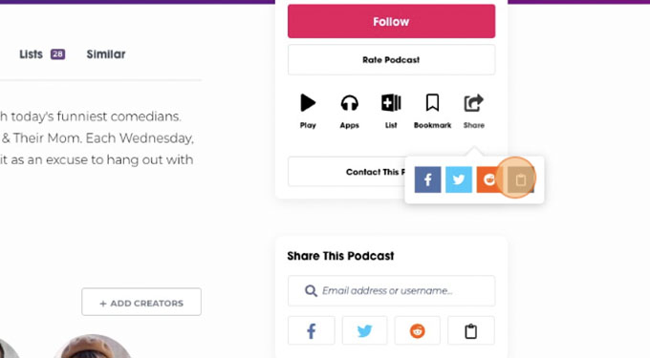
Task: Share via Twitter in the popup
Action: tap(459, 179)
